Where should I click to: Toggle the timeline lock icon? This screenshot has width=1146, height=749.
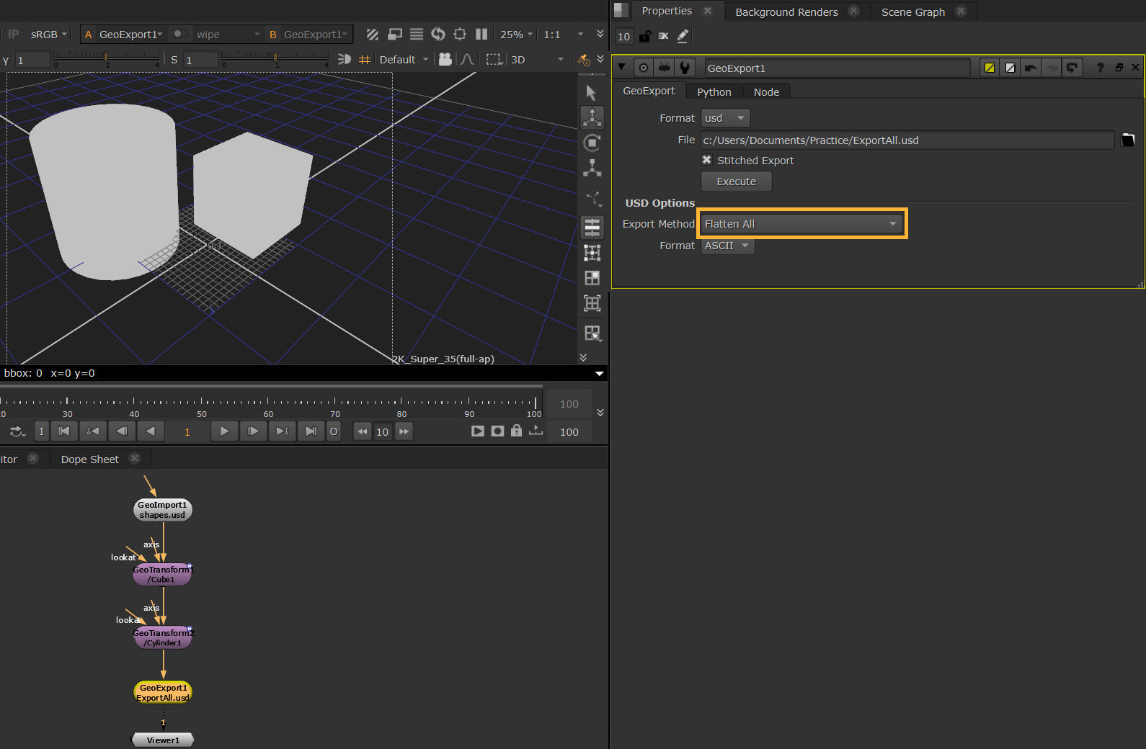(516, 431)
